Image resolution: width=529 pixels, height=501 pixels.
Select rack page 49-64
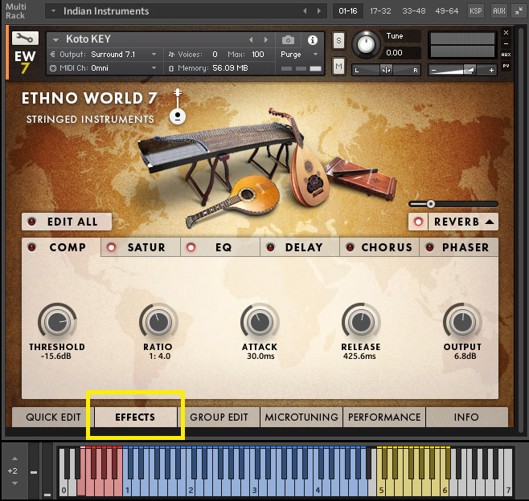pos(447,11)
